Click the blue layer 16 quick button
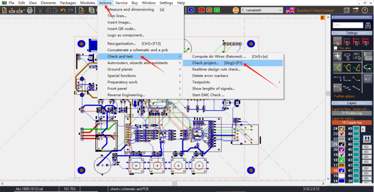The image size is (374, 192). coord(191,10)
